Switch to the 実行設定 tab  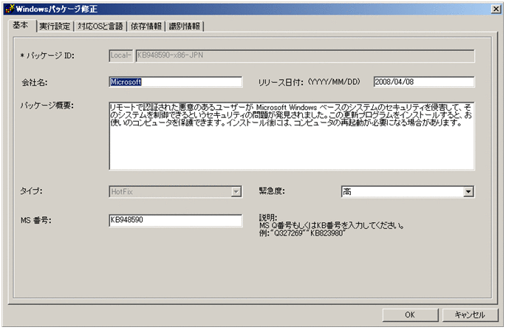(x=55, y=26)
